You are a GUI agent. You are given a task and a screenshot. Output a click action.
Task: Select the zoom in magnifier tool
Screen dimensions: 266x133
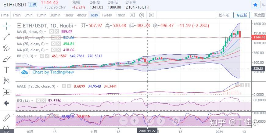(6, 128)
